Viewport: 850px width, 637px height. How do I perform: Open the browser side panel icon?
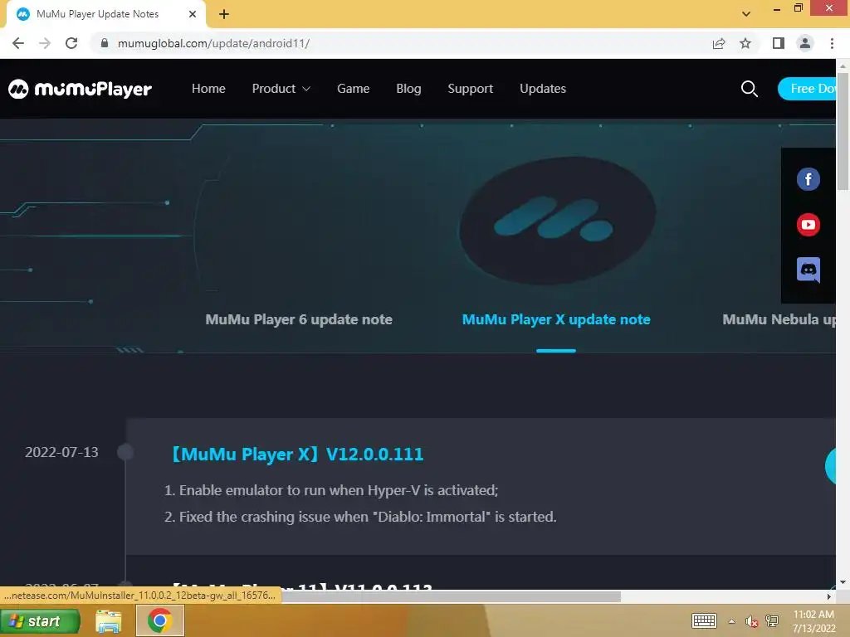[x=779, y=43]
